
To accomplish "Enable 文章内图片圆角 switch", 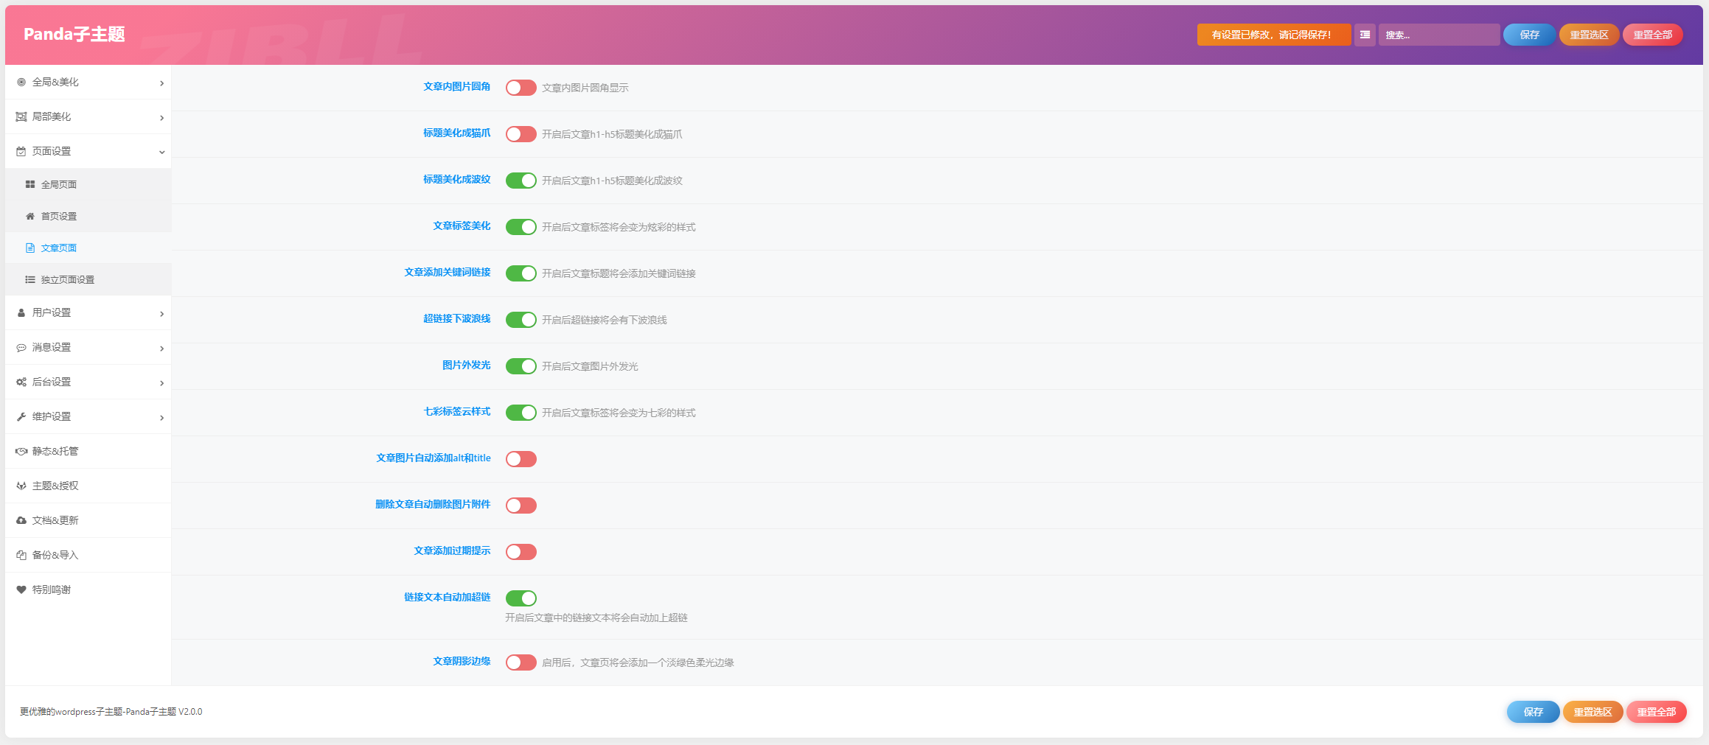I will click(521, 88).
